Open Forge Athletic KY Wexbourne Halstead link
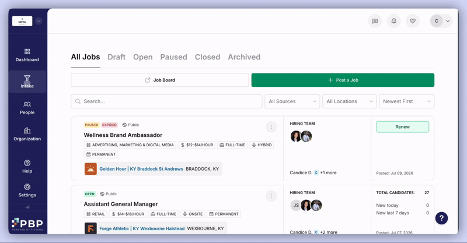467x243 pixels. click(x=142, y=228)
